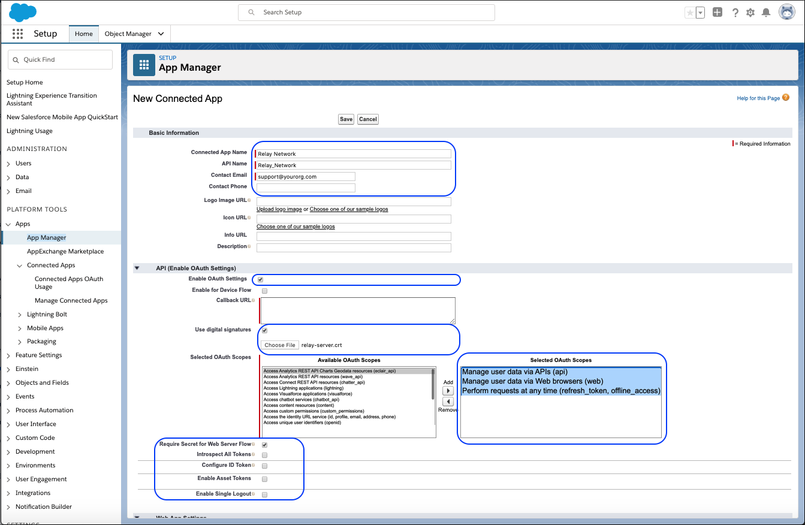Disable Require Secret for Web Server Flow
This screenshot has height=525, width=805.
point(264,444)
